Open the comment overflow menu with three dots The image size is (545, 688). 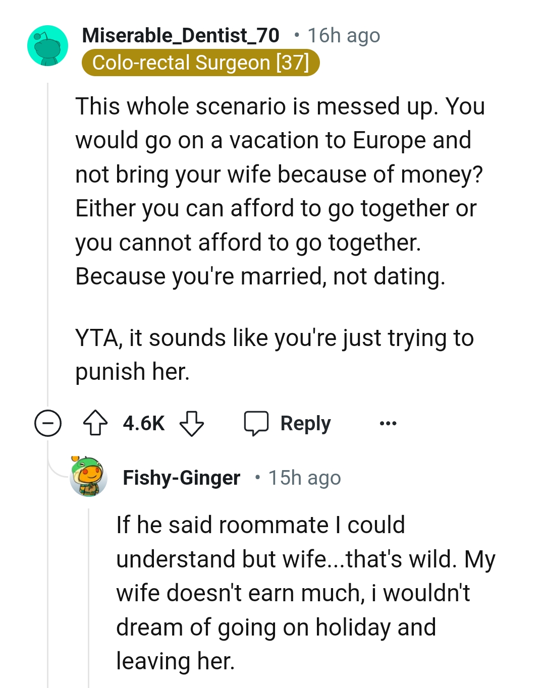pyautogui.click(x=387, y=424)
